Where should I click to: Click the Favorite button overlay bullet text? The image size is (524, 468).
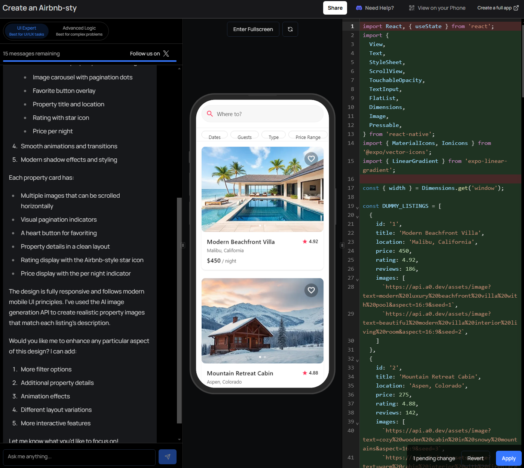pos(64,91)
